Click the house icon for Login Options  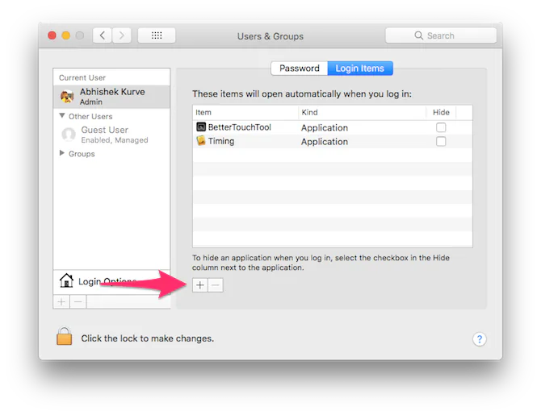click(66, 280)
